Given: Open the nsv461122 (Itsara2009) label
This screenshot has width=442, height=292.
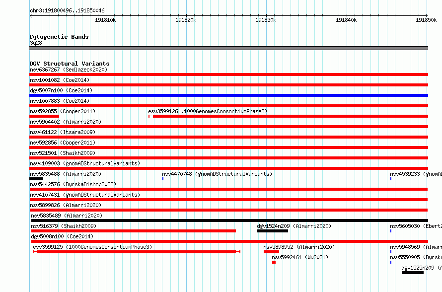Looking at the screenshot, I should [x=63, y=132].
